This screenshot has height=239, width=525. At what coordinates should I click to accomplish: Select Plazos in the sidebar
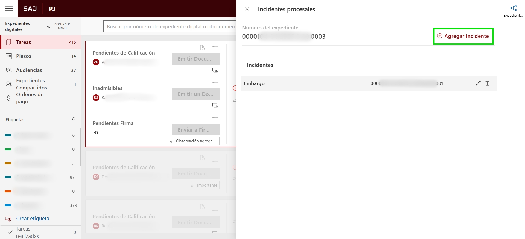(24, 56)
